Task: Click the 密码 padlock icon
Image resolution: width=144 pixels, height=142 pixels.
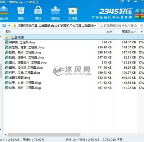Action: pos(38,11)
